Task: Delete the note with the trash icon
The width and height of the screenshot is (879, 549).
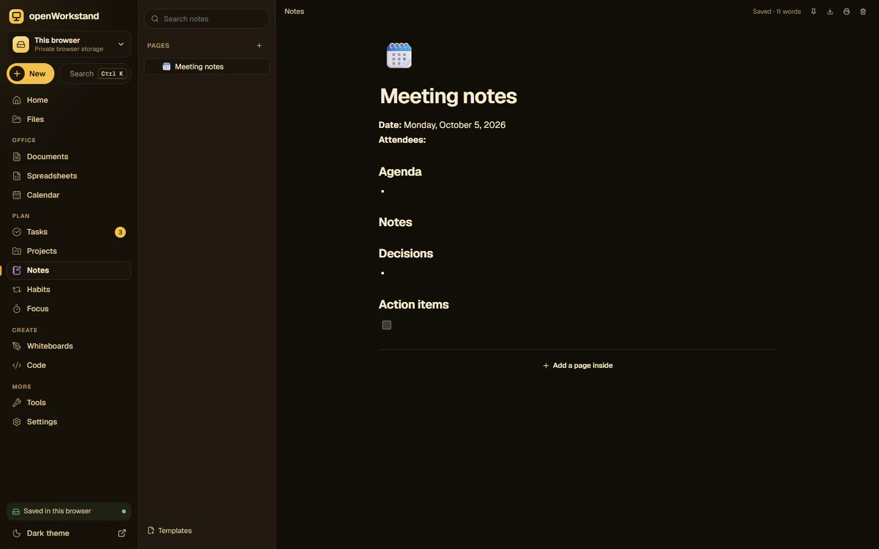Action: pyautogui.click(x=863, y=12)
